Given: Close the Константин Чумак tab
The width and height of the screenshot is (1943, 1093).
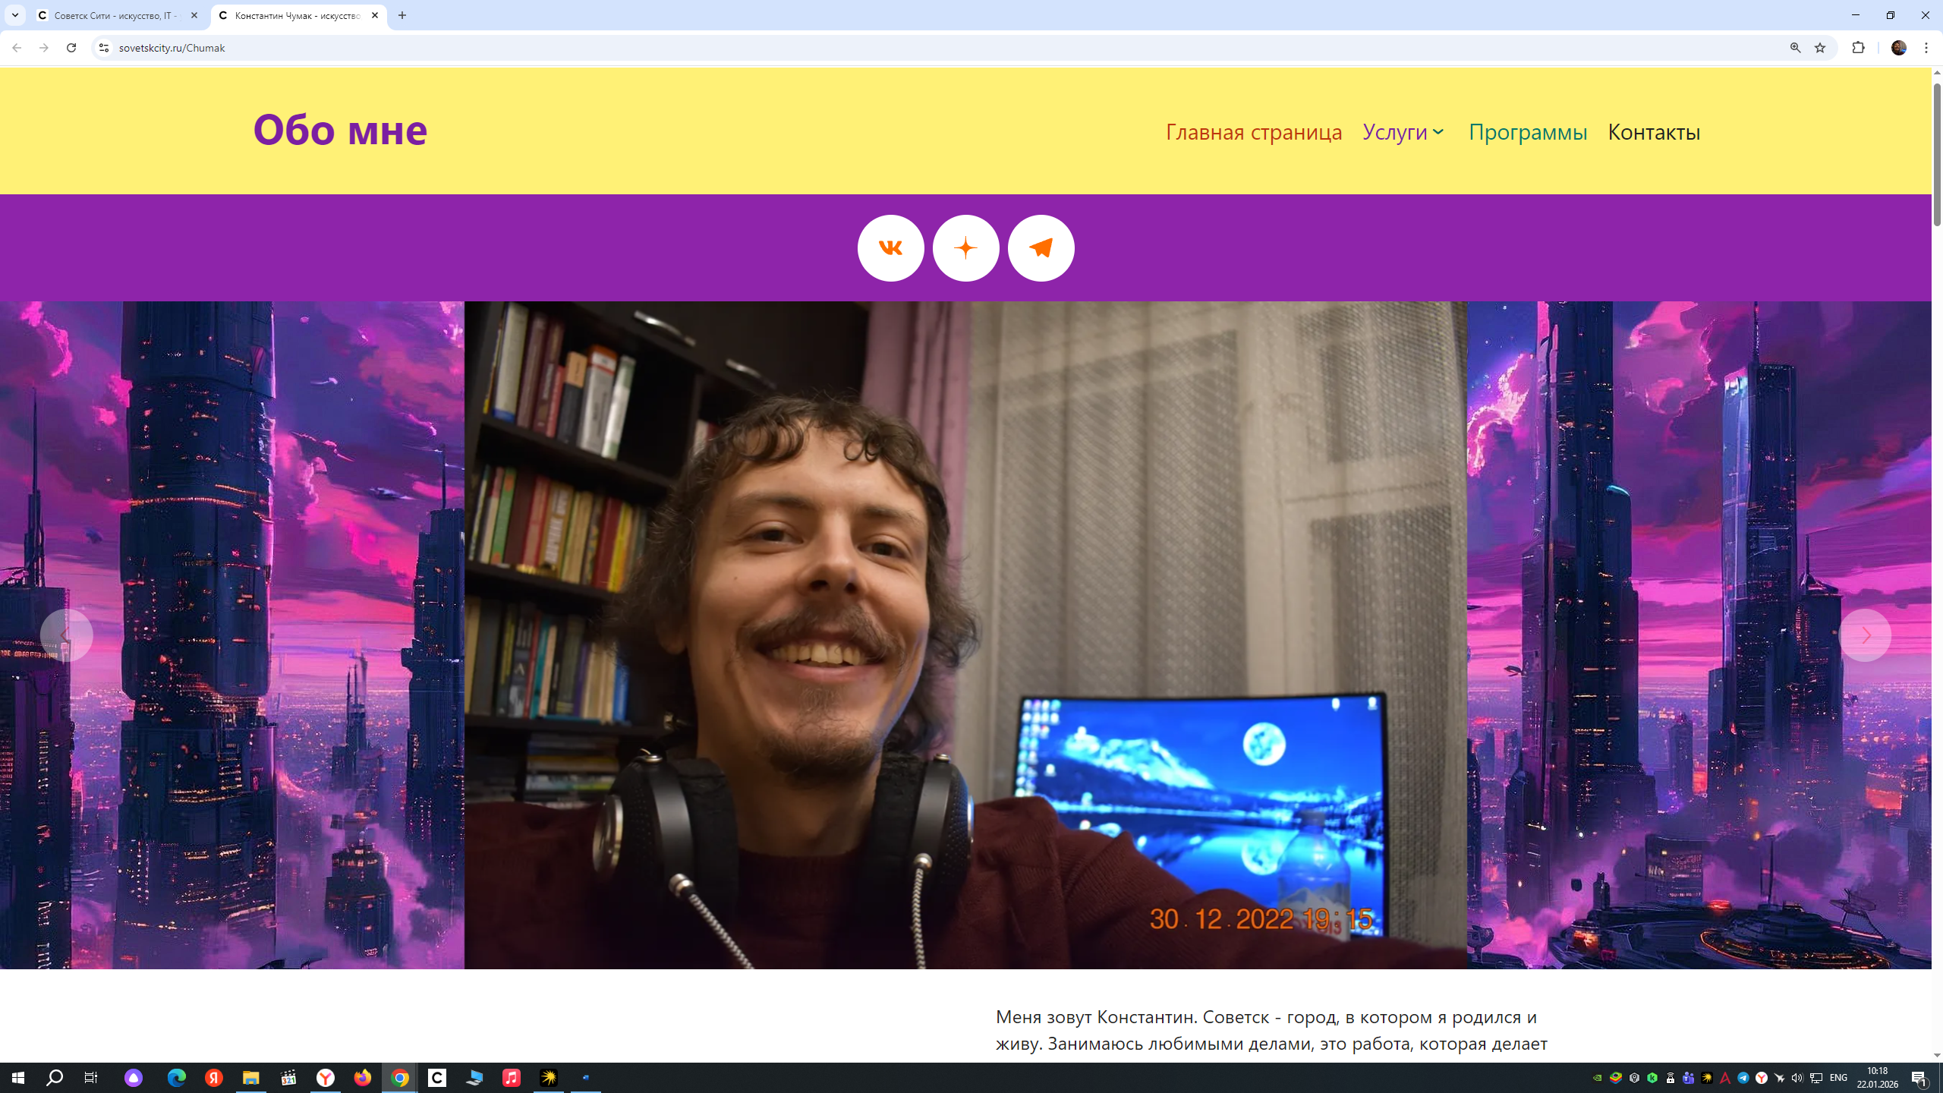Looking at the screenshot, I should click(x=375, y=15).
